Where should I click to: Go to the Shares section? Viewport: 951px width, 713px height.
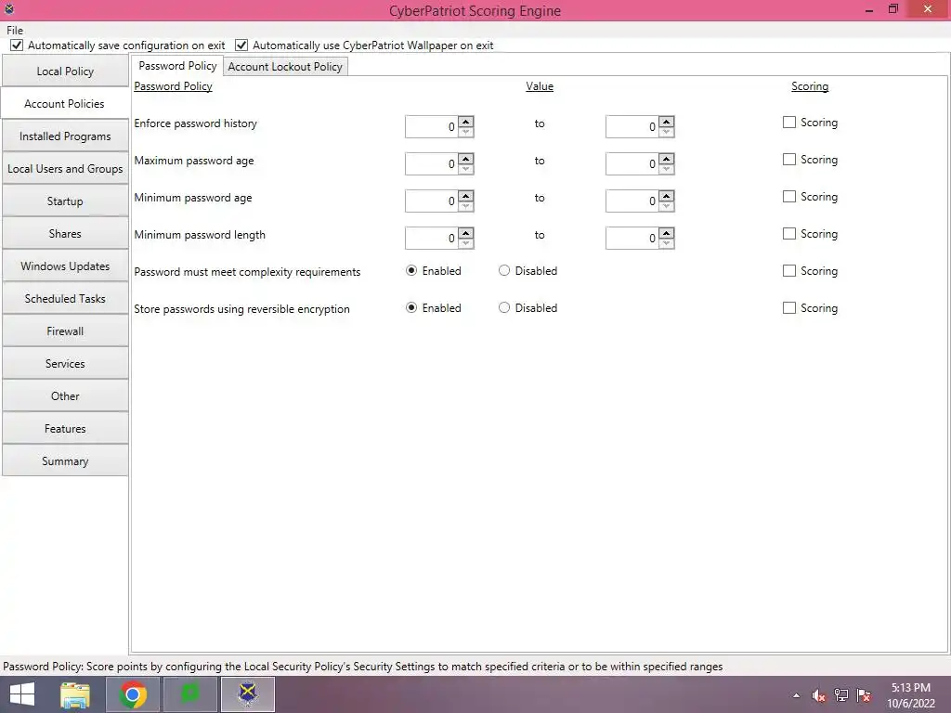65,233
